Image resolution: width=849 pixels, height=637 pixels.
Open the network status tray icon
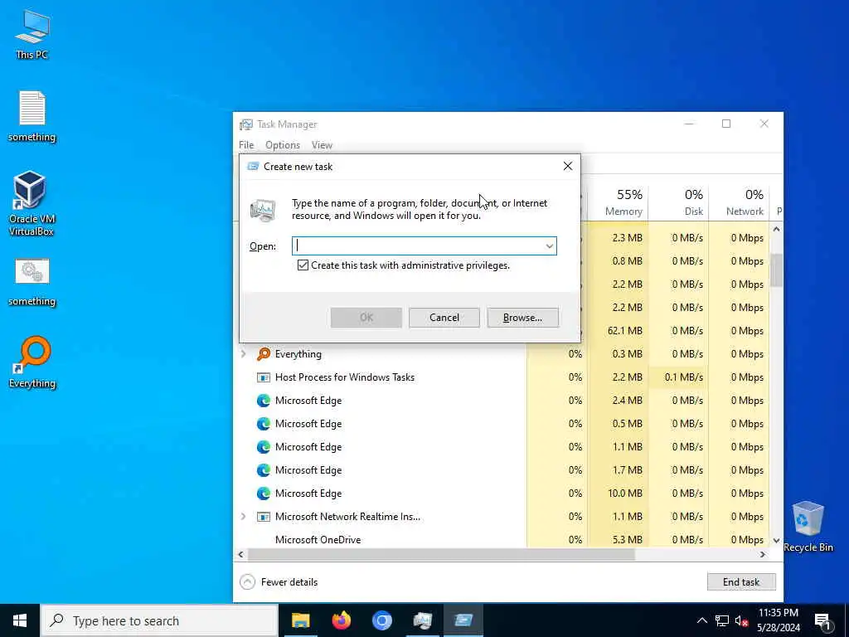coord(722,620)
